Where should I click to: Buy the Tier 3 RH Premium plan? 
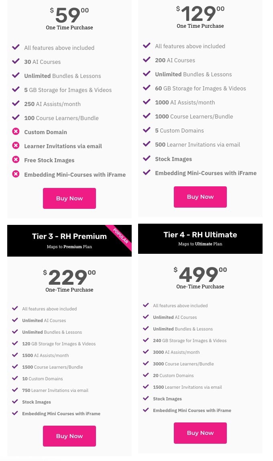point(69,436)
